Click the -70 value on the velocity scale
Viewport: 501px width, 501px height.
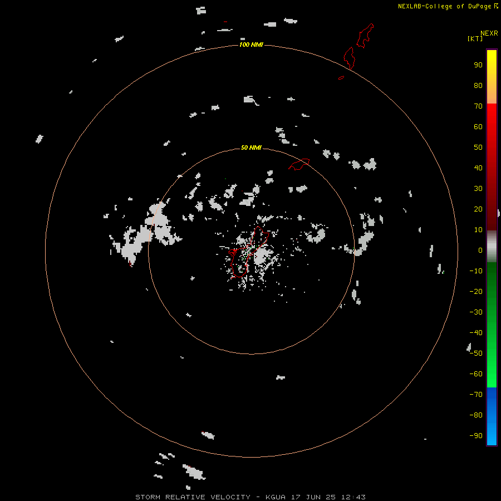click(476, 395)
